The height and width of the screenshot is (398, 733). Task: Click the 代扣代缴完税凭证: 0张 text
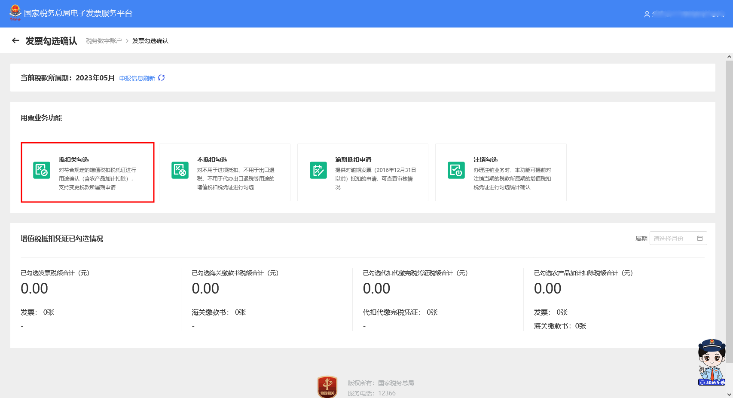click(400, 312)
